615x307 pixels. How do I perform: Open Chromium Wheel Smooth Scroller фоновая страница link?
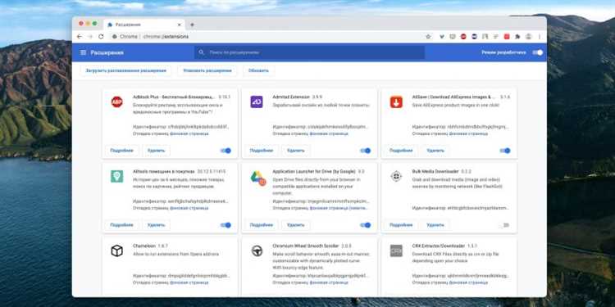click(x=329, y=282)
